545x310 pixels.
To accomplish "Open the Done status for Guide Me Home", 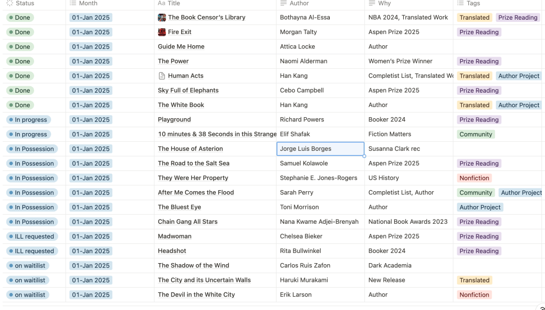I will tap(20, 47).
